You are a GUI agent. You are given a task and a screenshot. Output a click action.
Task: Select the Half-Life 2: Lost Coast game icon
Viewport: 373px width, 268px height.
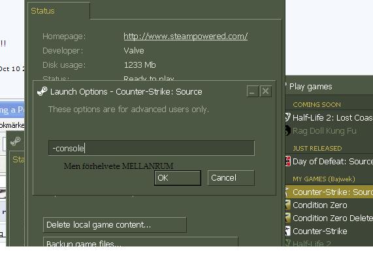coord(287,117)
